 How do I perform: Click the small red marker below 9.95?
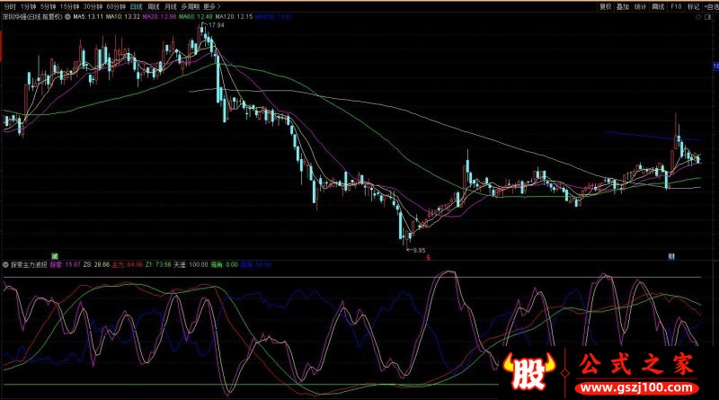point(429,257)
